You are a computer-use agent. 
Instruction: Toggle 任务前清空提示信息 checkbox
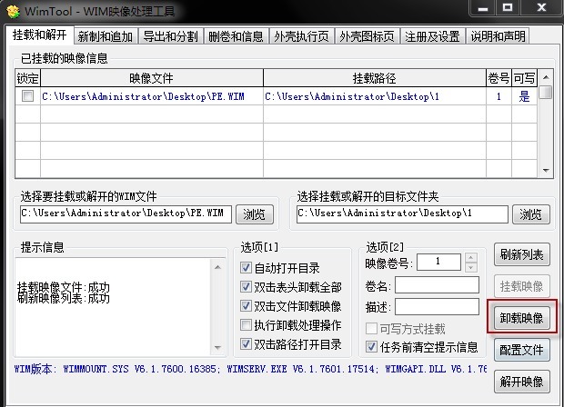point(371,347)
